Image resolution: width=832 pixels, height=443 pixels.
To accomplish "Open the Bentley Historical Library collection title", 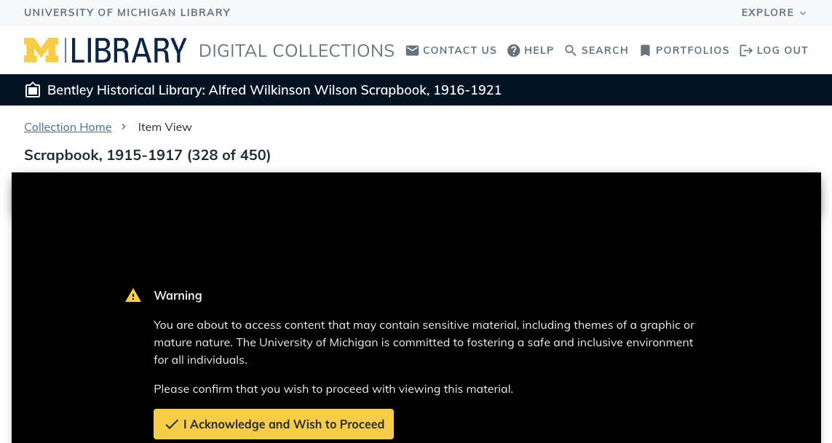I will tap(274, 90).
